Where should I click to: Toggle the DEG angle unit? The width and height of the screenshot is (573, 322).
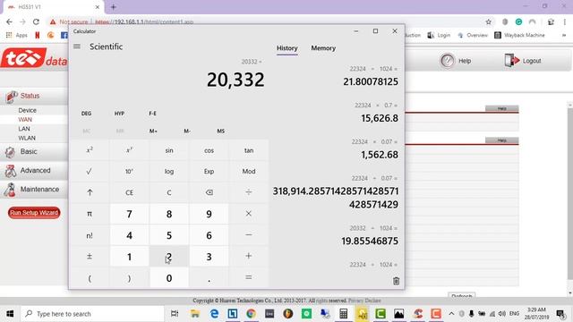86,114
